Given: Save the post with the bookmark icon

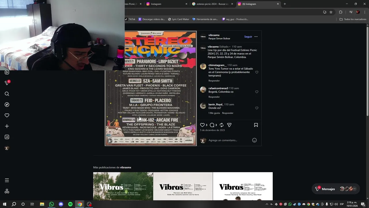Looking at the screenshot, I should tap(256, 125).
